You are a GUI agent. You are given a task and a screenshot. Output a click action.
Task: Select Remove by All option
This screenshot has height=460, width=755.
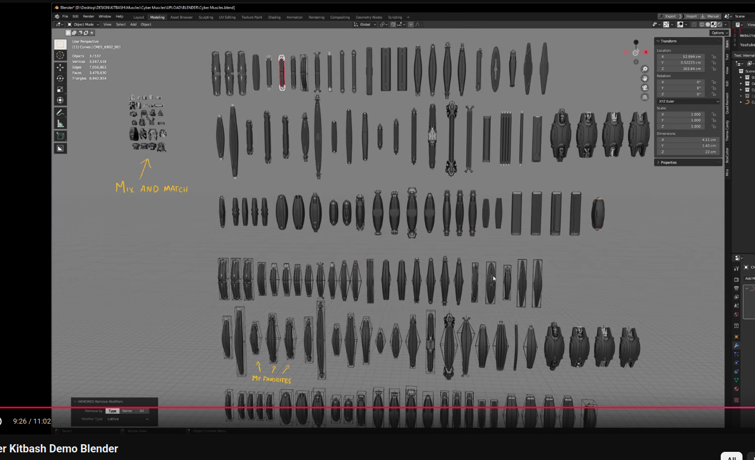[x=142, y=411]
